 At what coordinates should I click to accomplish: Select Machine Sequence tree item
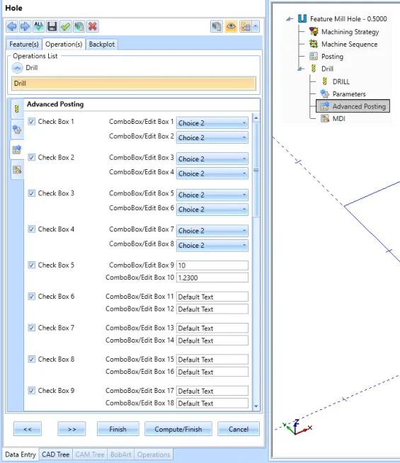point(349,45)
